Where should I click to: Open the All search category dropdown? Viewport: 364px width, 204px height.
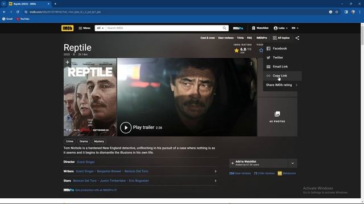coord(100,28)
